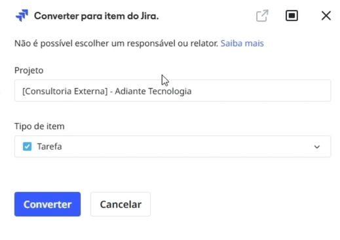Close the Jira conversion dialog

coord(326,16)
